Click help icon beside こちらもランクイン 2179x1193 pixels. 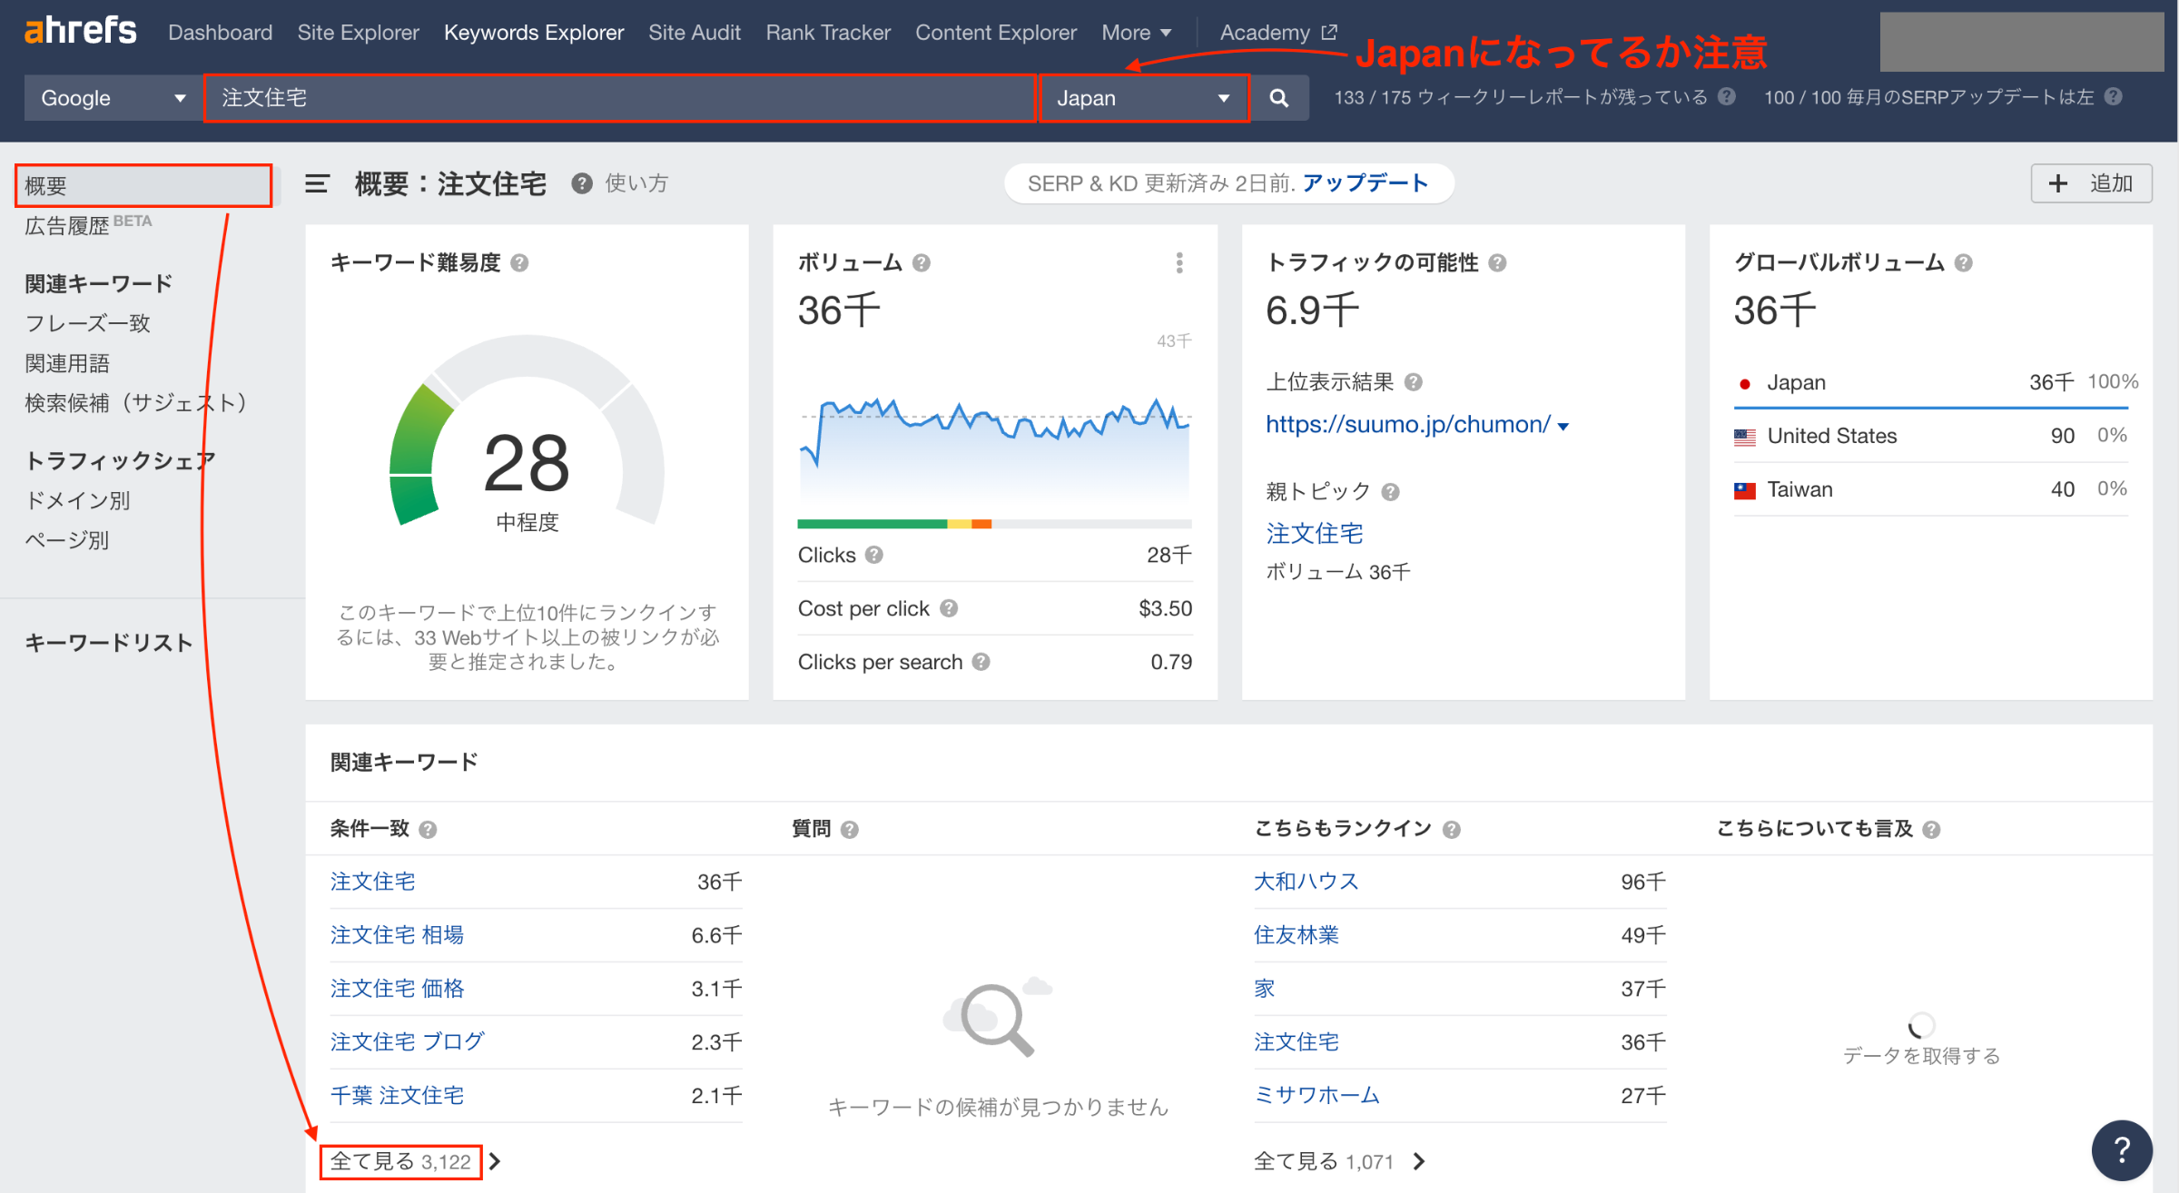click(1452, 830)
